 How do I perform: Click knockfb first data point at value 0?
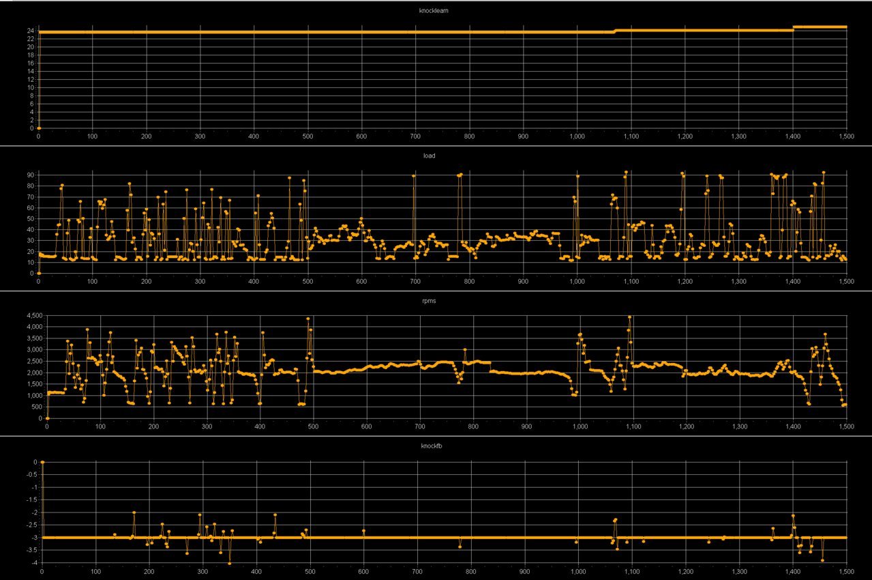tap(42, 462)
